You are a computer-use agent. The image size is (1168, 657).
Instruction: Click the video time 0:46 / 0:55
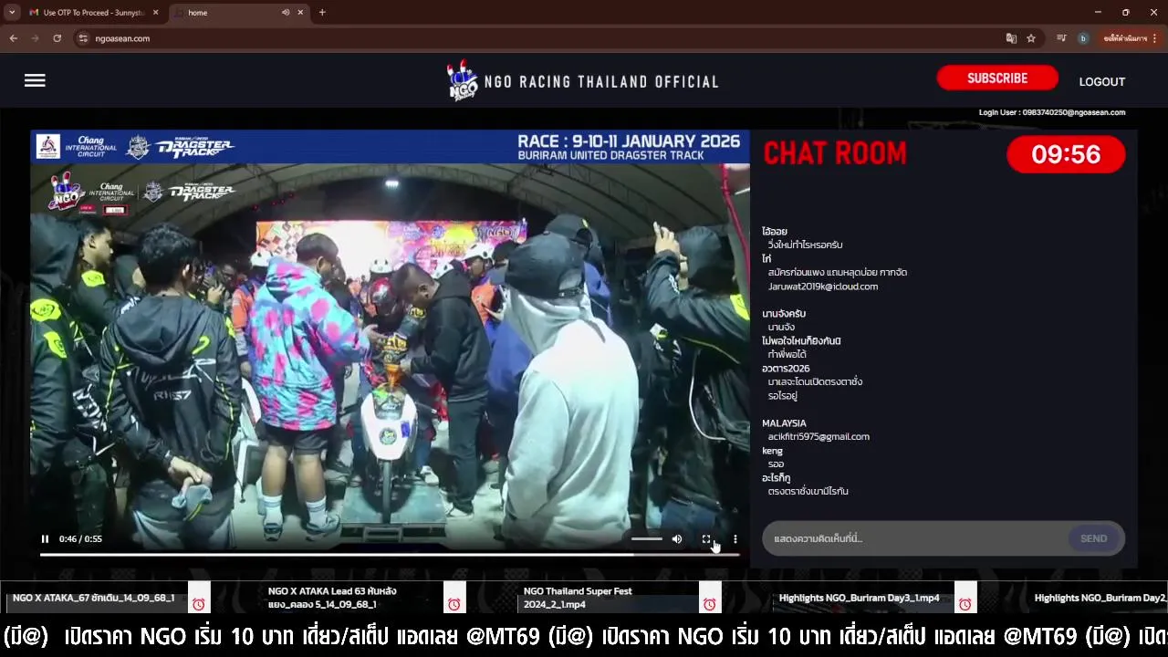(x=80, y=539)
